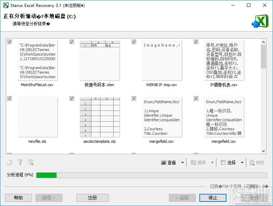Screen dimensions: 273x206
Task: Click the sort (排序) A-Z icon
Action: coord(193,163)
